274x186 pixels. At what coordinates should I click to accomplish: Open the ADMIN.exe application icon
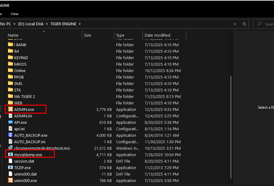pyautogui.click(x=10, y=109)
